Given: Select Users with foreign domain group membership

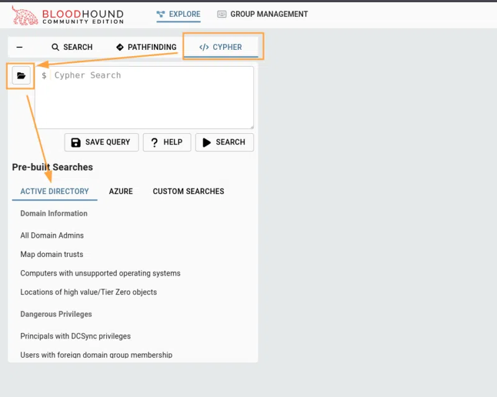Looking at the screenshot, I should (96, 355).
